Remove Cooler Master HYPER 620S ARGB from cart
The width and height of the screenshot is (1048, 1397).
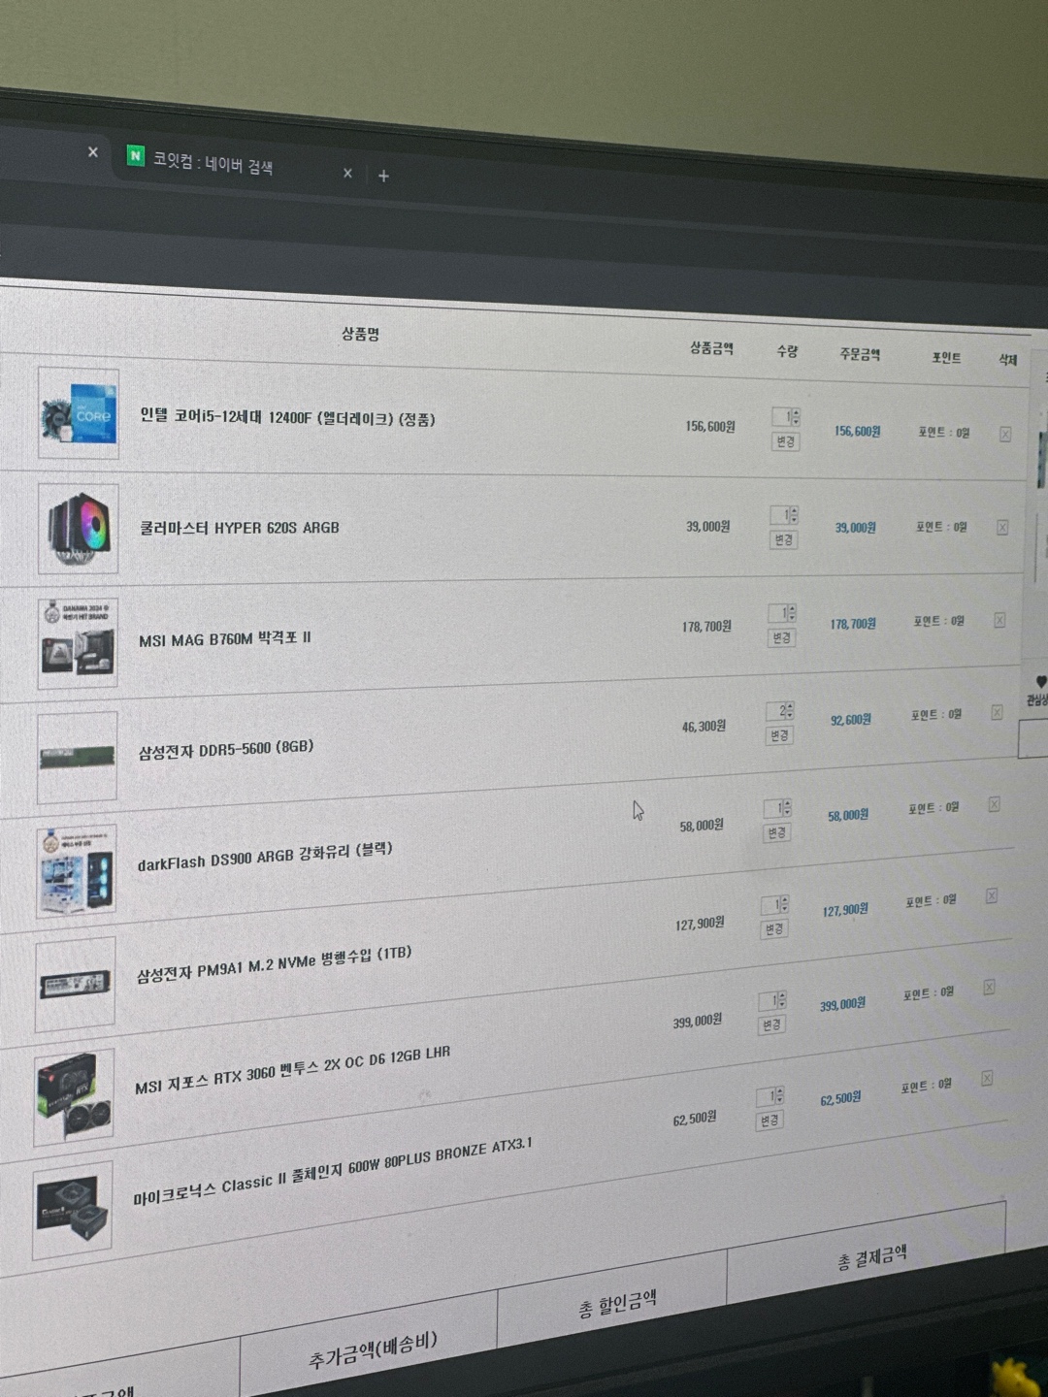1002,528
